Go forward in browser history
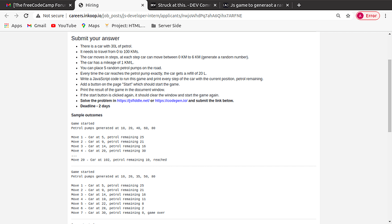 (x=16, y=16)
